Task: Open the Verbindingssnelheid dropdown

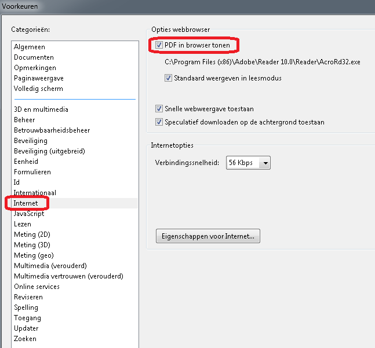Action: [x=265, y=163]
